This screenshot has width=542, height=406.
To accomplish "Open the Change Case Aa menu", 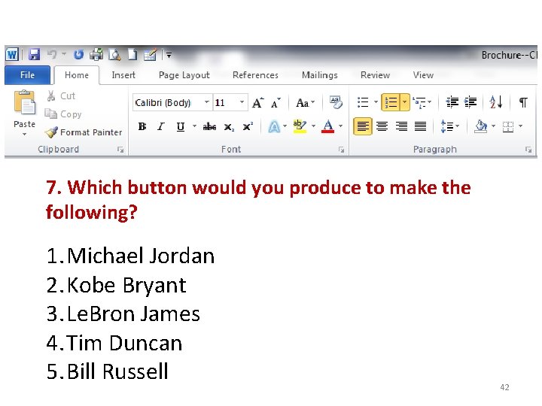I will click(305, 102).
